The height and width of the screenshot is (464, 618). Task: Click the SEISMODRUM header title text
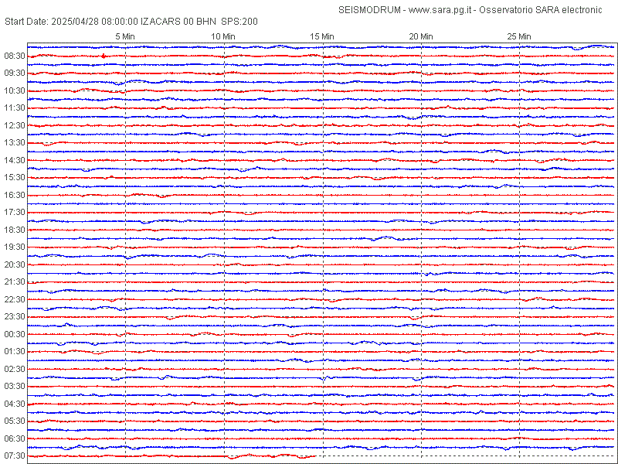[470, 10]
